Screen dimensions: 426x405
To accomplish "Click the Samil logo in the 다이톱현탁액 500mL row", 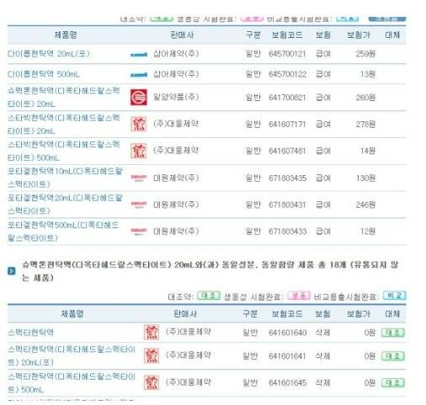I will tap(139, 75).
